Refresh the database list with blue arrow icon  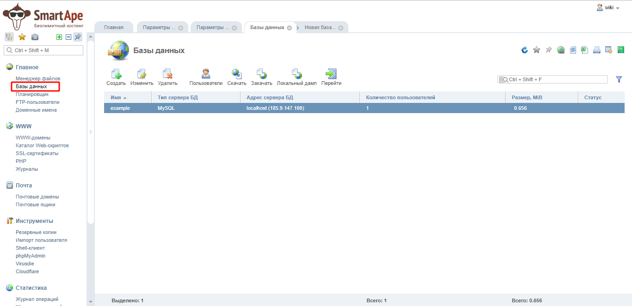pos(525,50)
